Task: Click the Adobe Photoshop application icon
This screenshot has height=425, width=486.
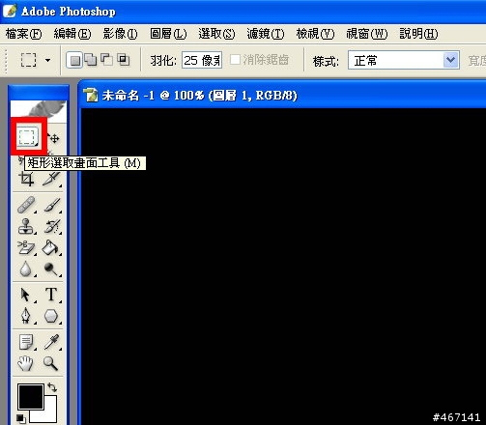Action: (10, 11)
